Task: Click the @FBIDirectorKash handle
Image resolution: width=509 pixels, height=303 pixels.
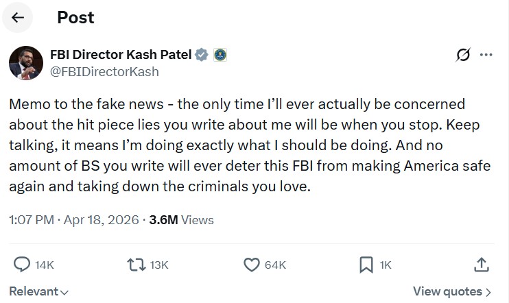Action: click(105, 71)
